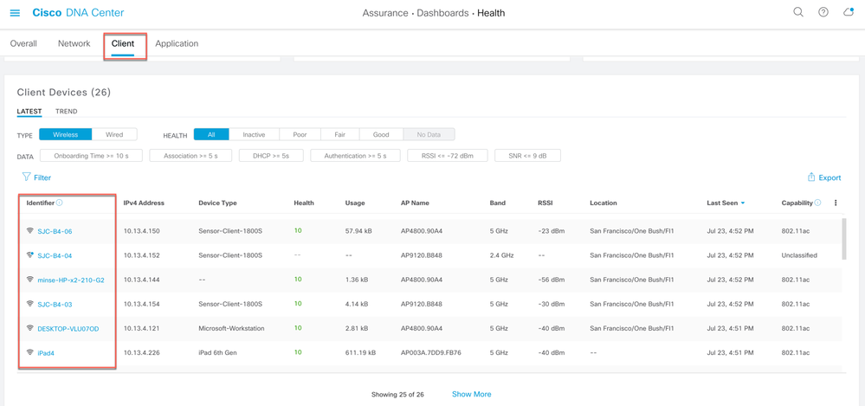The height and width of the screenshot is (406, 865).
Task: Click the info icon next to Identifier
Action: point(60,203)
